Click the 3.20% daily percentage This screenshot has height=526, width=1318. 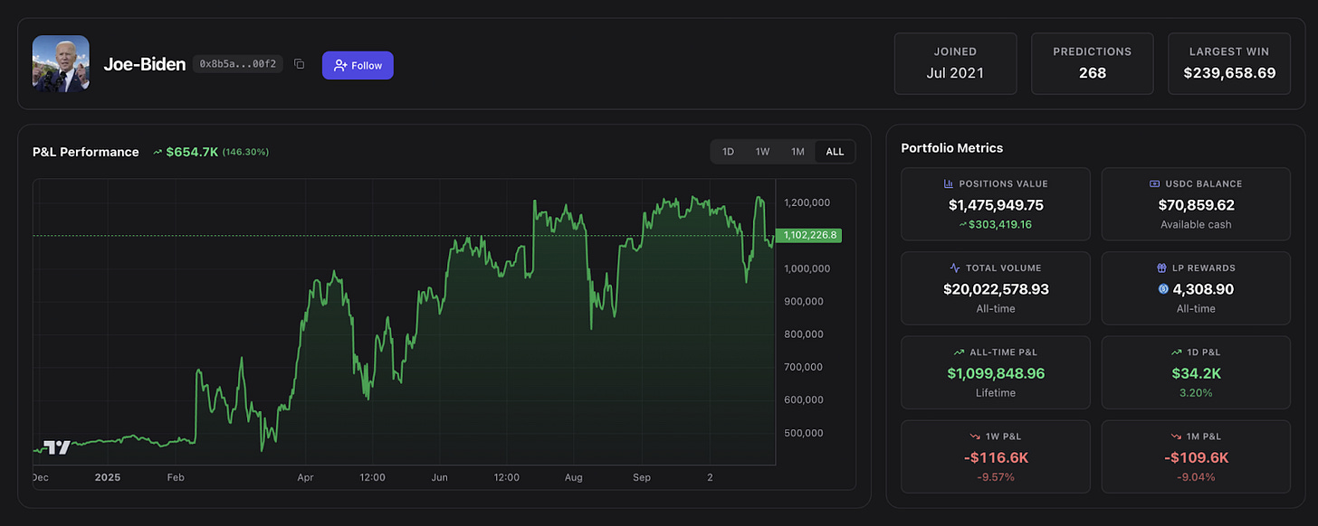tap(1196, 393)
